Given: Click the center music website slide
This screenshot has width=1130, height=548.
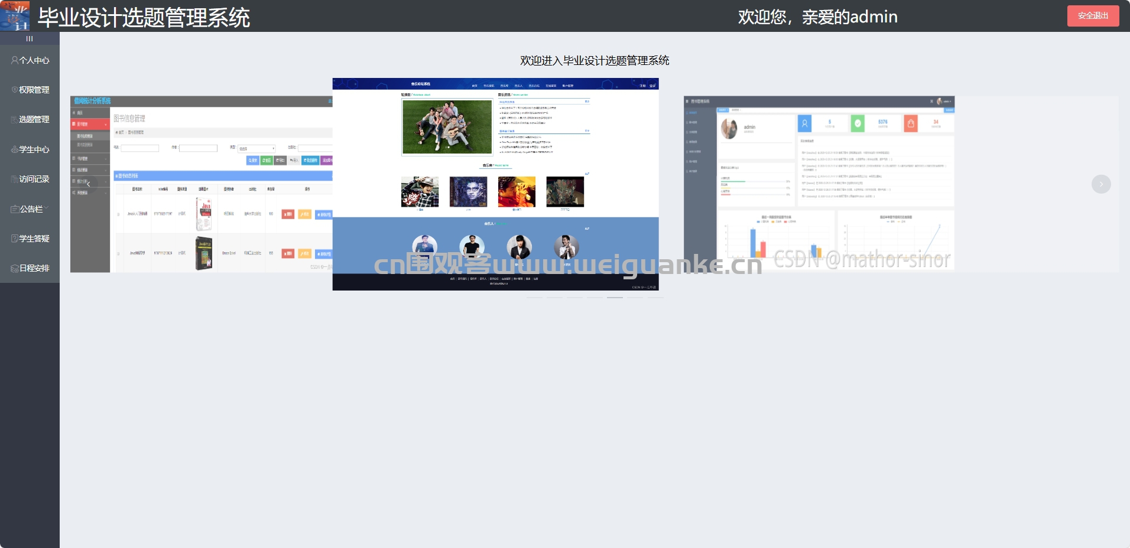Looking at the screenshot, I should pos(495,184).
